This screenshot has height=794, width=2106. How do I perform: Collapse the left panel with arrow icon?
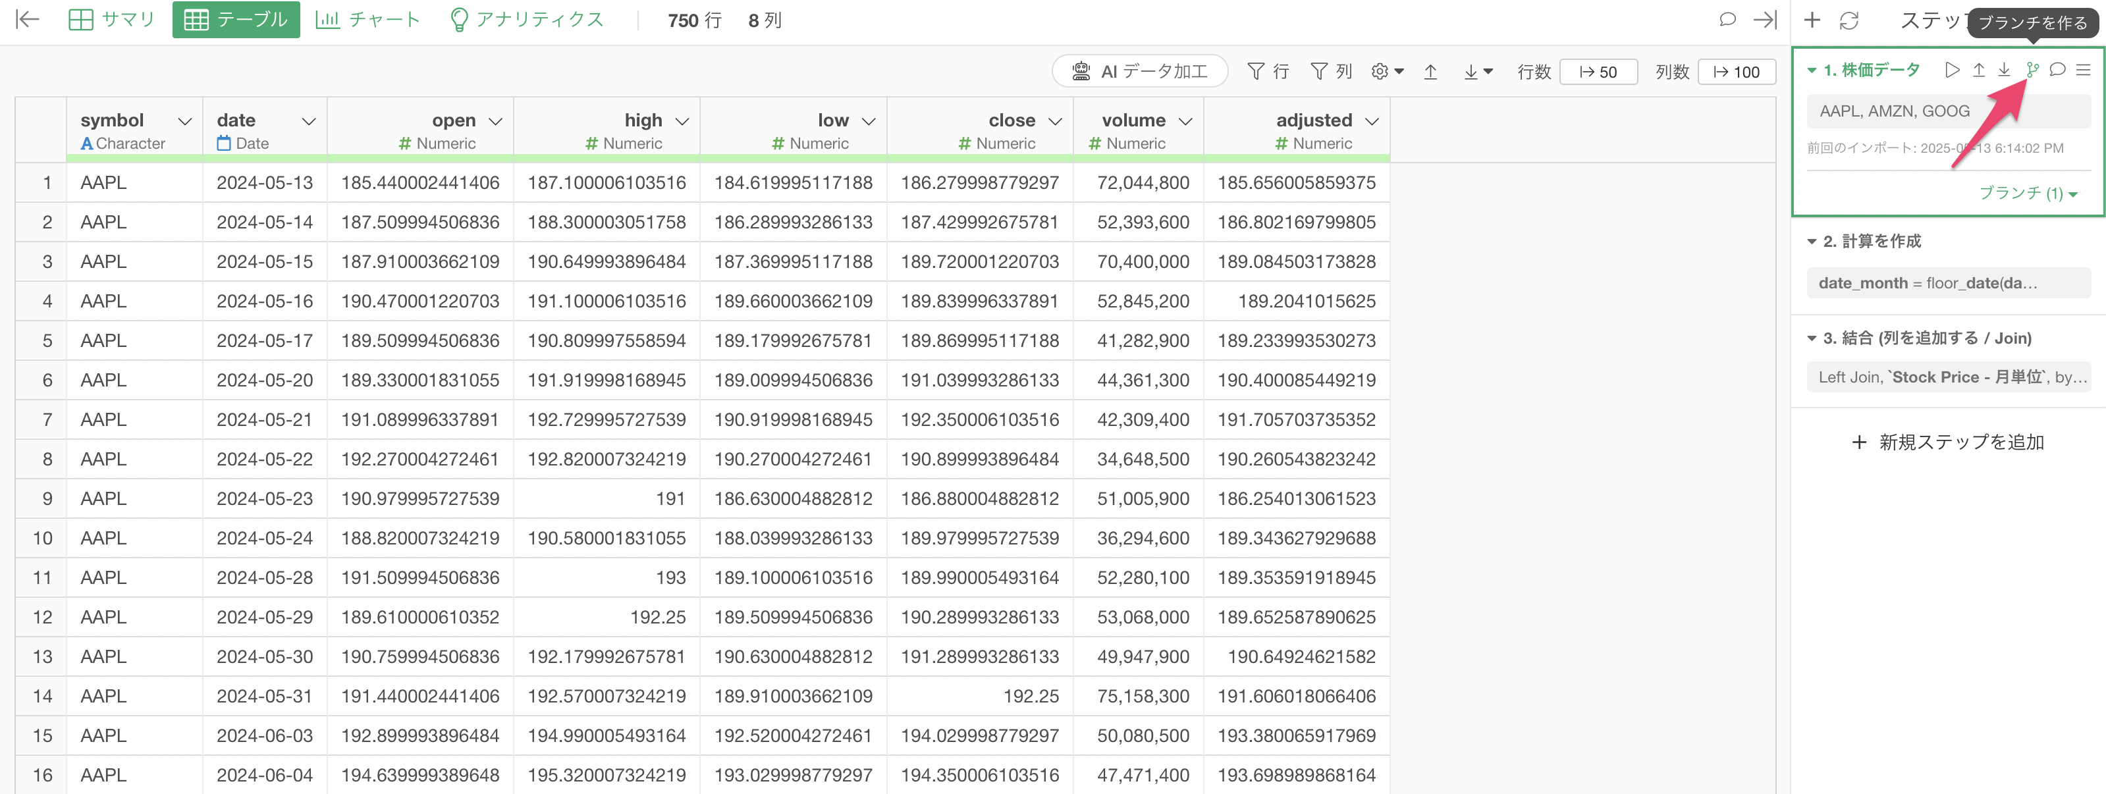click(28, 20)
